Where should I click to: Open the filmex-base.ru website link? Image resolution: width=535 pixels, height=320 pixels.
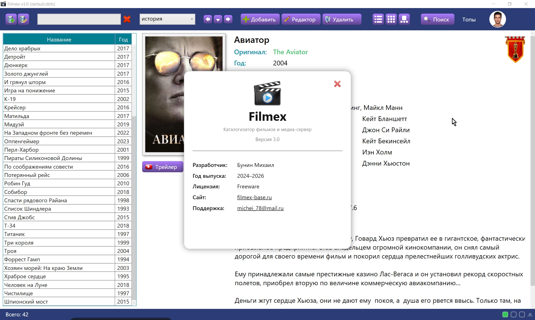pos(254,197)
